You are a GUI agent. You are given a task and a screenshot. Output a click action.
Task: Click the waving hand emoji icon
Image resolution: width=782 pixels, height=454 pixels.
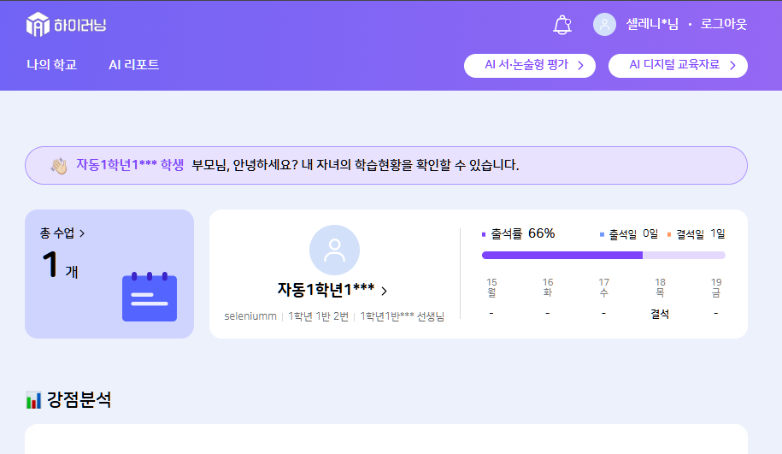click(x=58, y=165)
